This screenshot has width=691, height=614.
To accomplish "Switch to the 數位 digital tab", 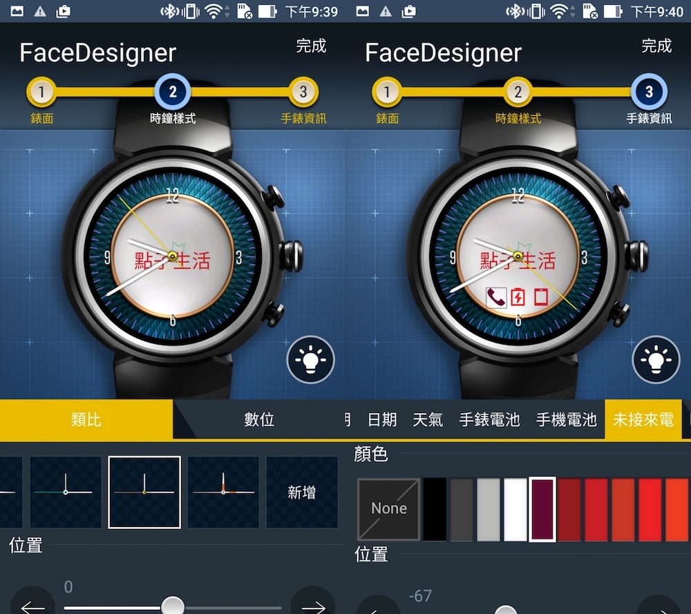I will [x=259, y=419].
